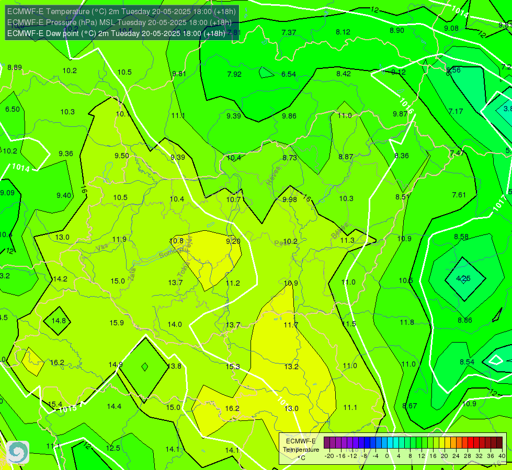Click the 14.0 temperature value

pos(175,324)
